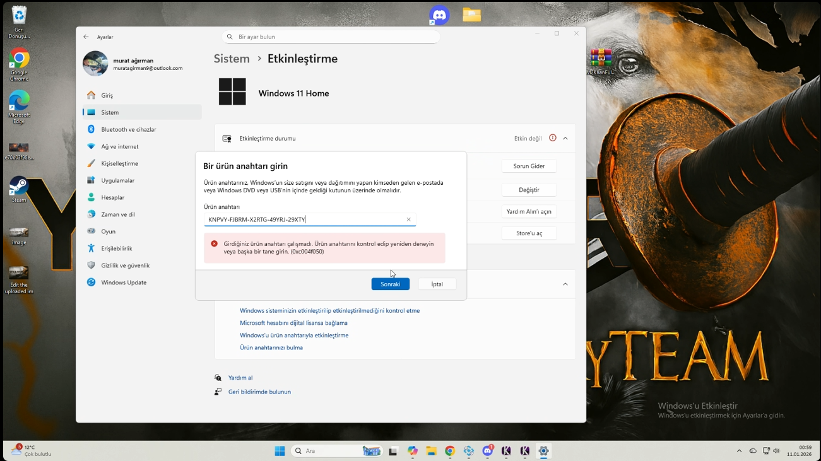Screen dimensions: 821x461
Task: Open the weather widget showing 12°C
Action: tap(32, 450)
